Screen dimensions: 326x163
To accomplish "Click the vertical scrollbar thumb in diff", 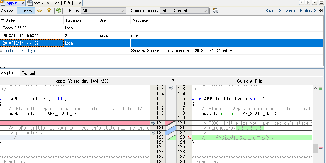I will tap(315, 148).
